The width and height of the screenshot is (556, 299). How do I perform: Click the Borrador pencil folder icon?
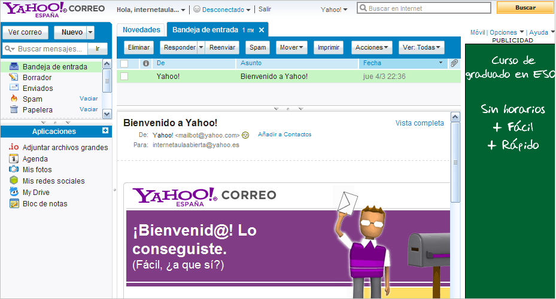[14, 77]
